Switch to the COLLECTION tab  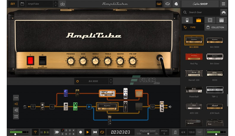pyautogui.click(x=216, y=28)
